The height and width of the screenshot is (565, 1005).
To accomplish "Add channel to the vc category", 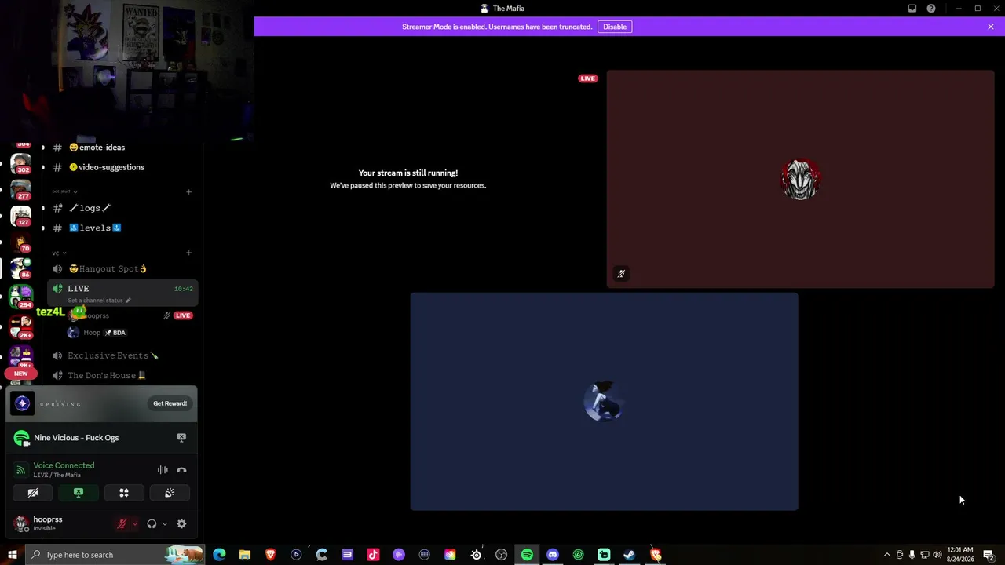I will pyautogui.click(x=188, y=253).
